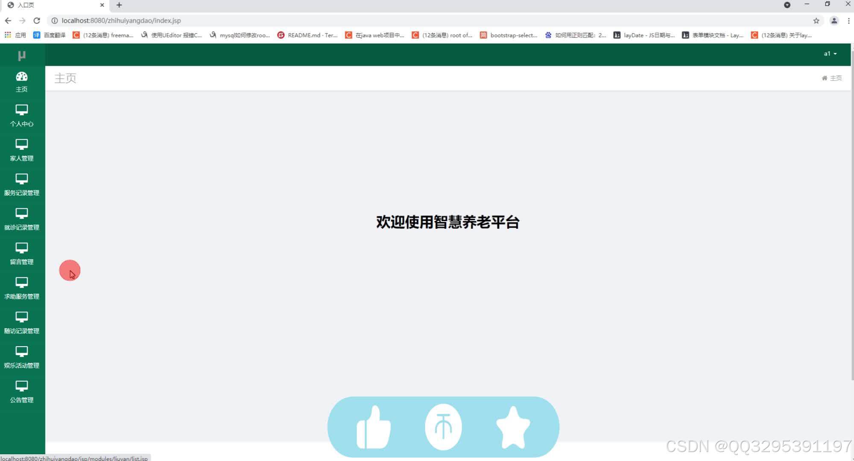The image size is (854, 461).
Task: Click the browser back arrow
Action: [8, 20]
